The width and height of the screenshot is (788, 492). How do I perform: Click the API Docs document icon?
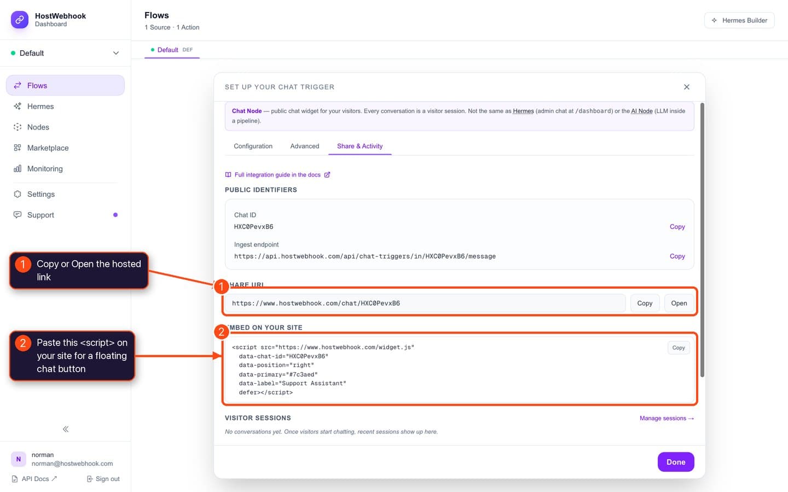pos(15,479)
